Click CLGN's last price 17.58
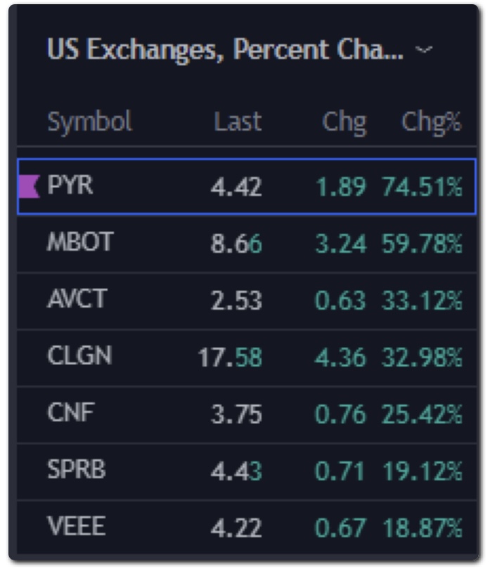 [230, 357]
